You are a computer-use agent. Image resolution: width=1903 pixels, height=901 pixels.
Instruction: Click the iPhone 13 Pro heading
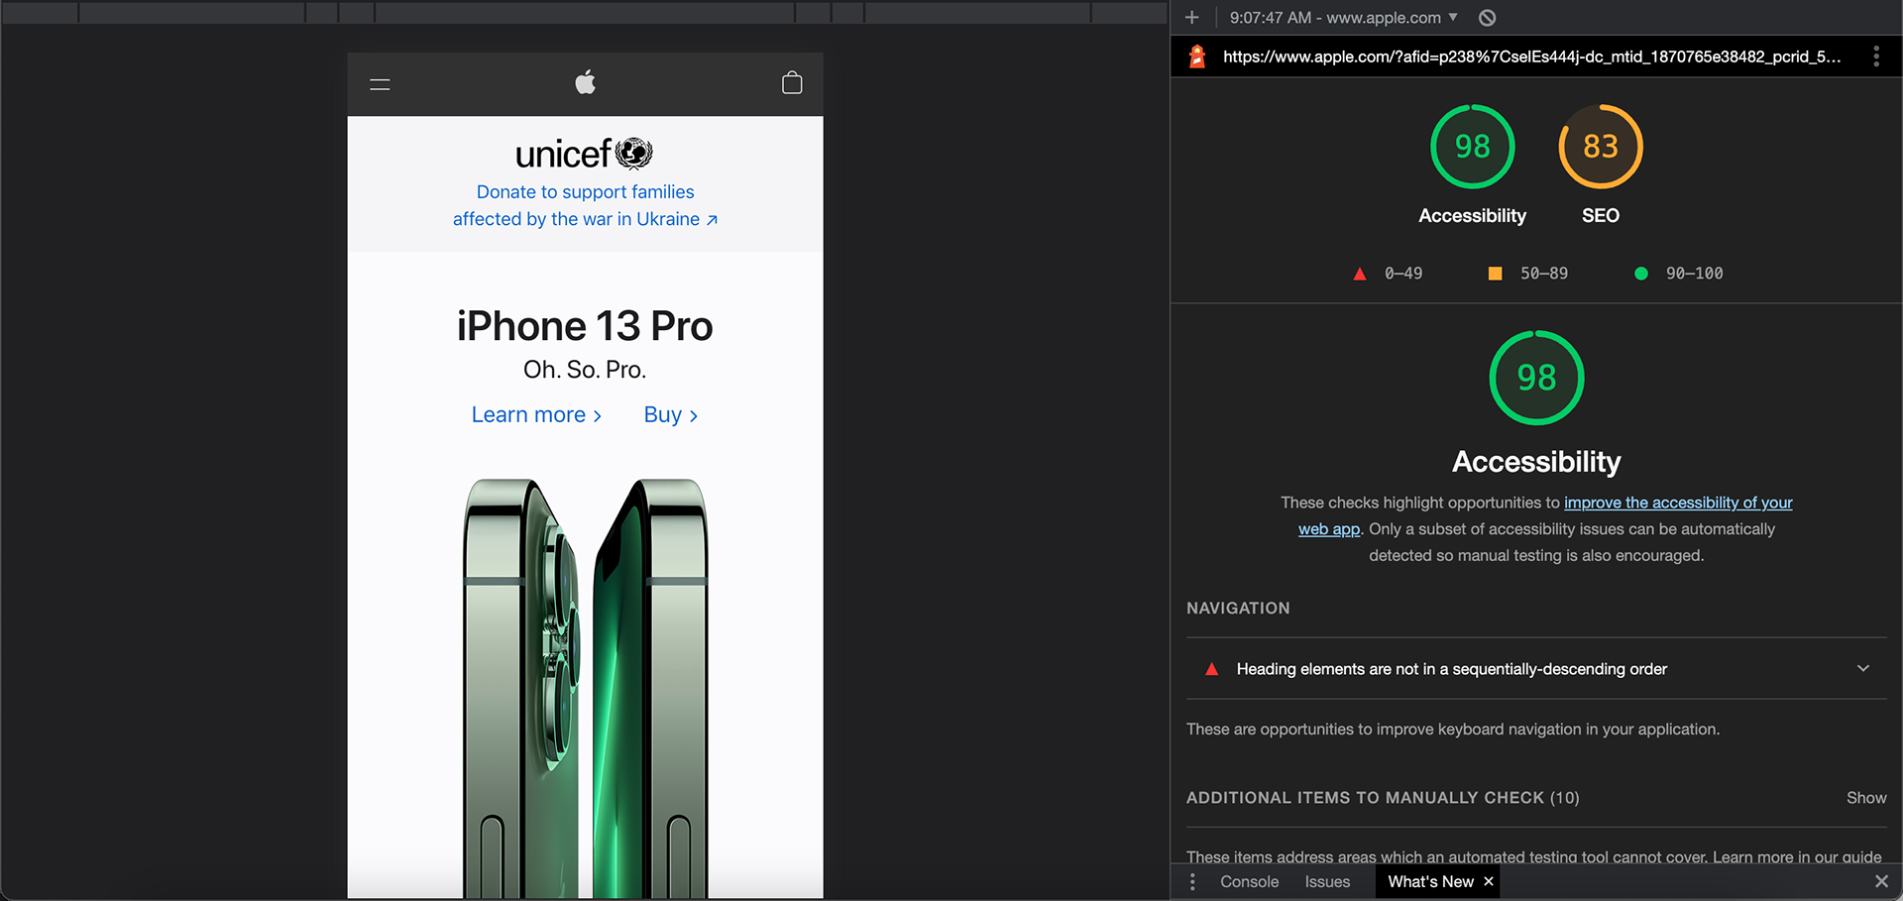point(585,326)
